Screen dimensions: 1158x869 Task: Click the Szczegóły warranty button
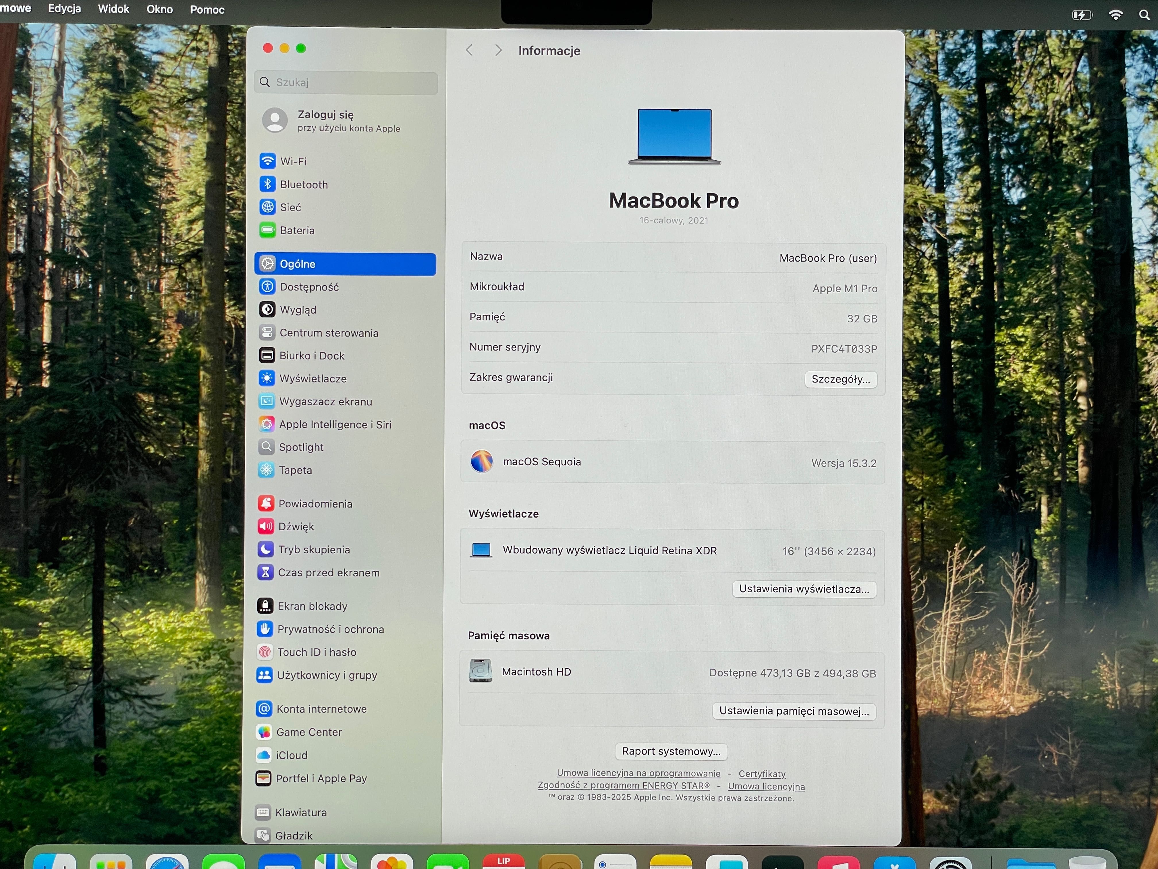pyautogui.click(x=841, y=379)
